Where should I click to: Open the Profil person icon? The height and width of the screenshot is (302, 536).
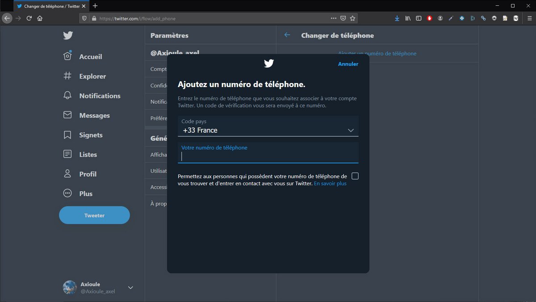point(67,174)
